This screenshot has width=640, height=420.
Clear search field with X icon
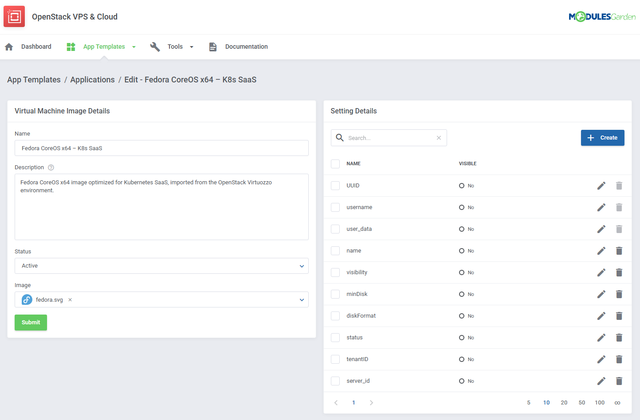[438, 138]
